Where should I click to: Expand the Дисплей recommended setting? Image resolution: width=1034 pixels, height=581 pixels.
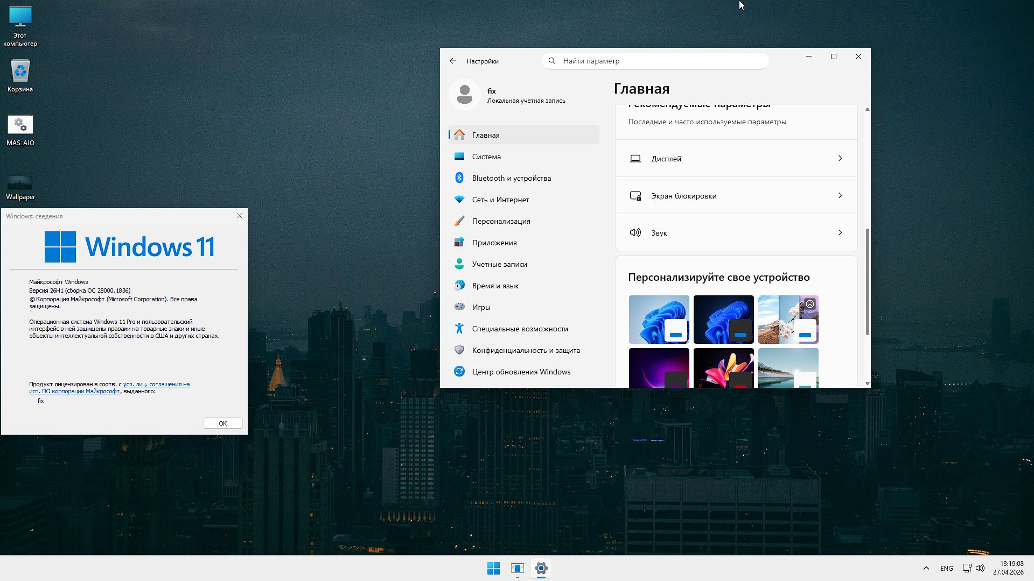click(736, 158)
